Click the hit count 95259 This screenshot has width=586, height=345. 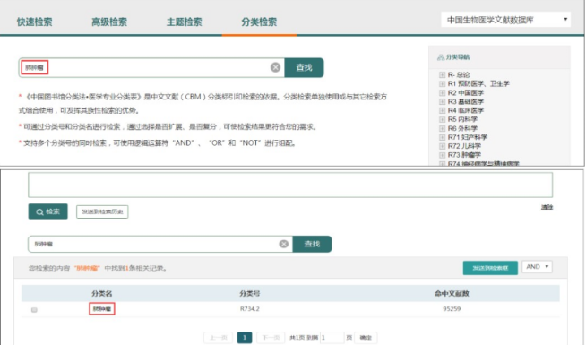452,309
